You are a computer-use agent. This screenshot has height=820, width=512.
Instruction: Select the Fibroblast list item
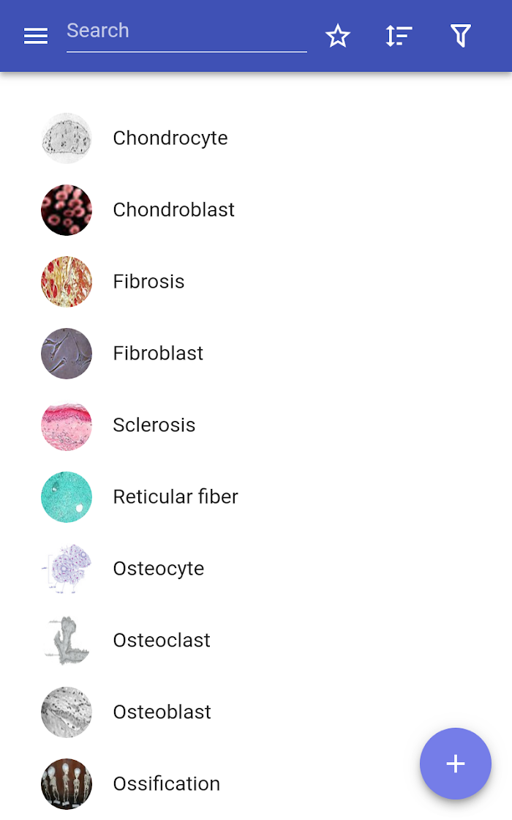[x=256, y=353]
